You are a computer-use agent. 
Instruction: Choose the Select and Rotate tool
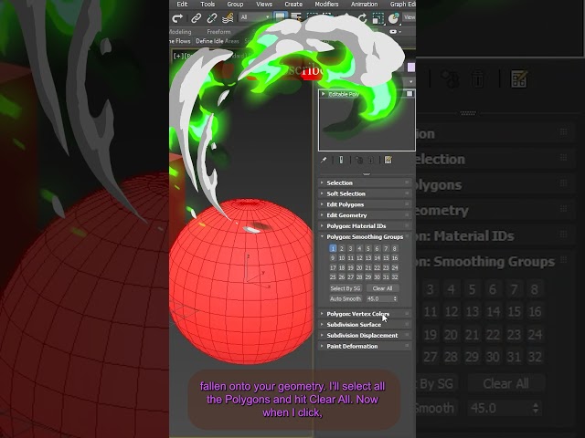362,17
